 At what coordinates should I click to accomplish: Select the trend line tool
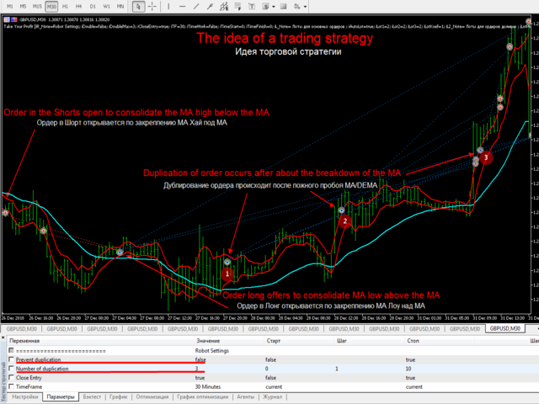[x=196, y=6]
